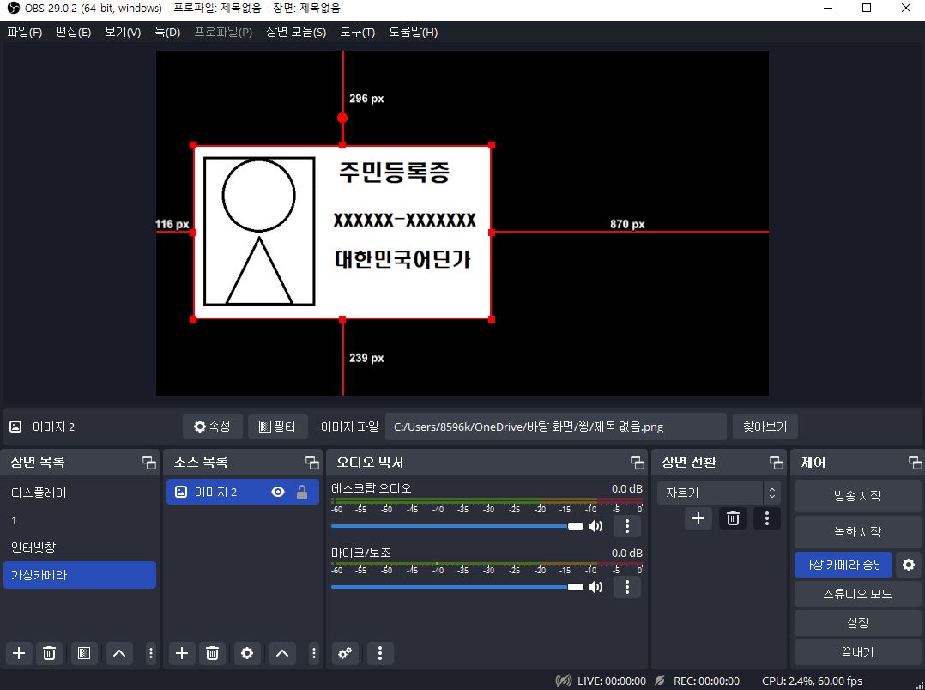Click rotation handle above selected image
925x690 pixels.
342,118
